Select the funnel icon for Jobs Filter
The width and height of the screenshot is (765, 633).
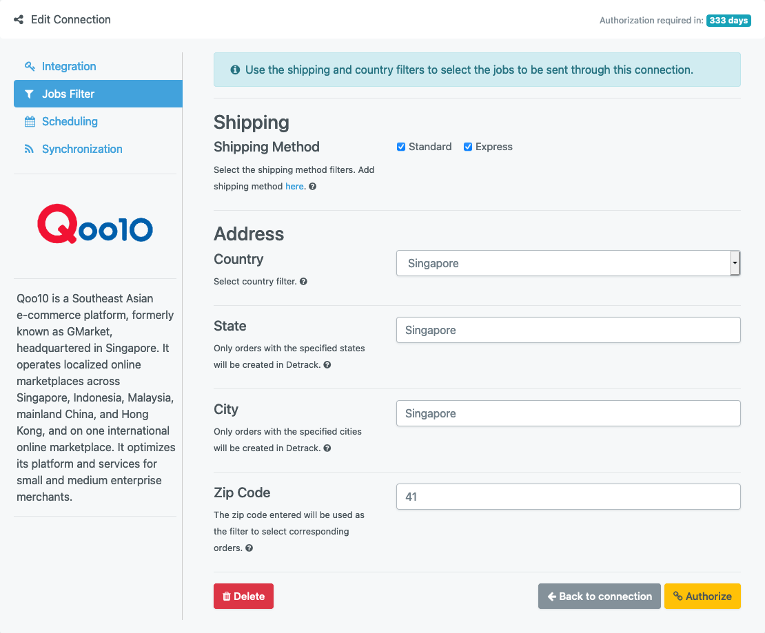click(x=28, y=93)
